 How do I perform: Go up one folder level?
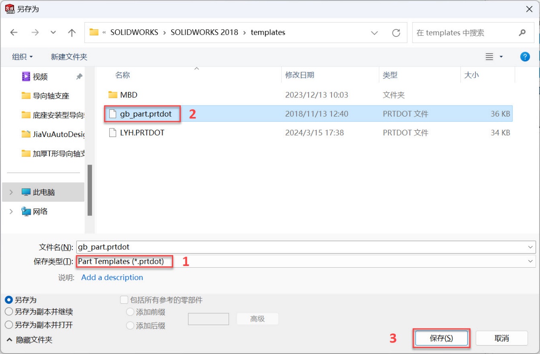click(x=72, y=33)
